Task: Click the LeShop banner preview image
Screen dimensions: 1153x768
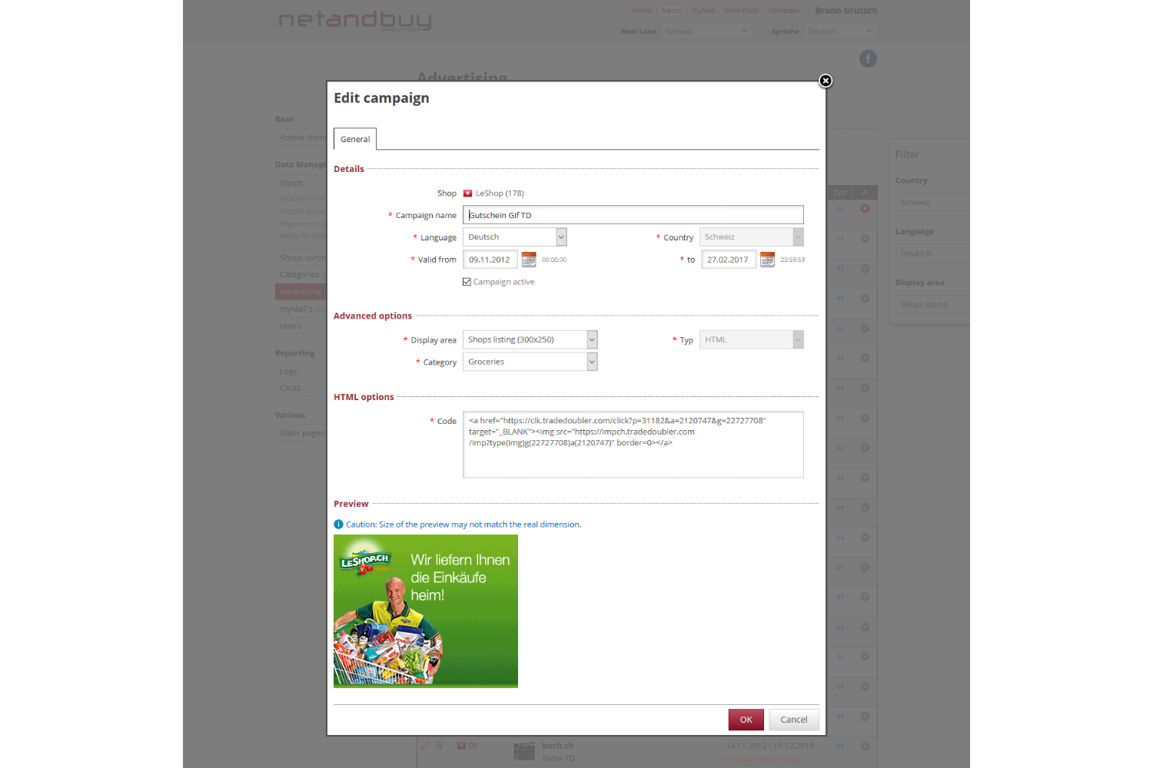Action: (x=426, y=611)
